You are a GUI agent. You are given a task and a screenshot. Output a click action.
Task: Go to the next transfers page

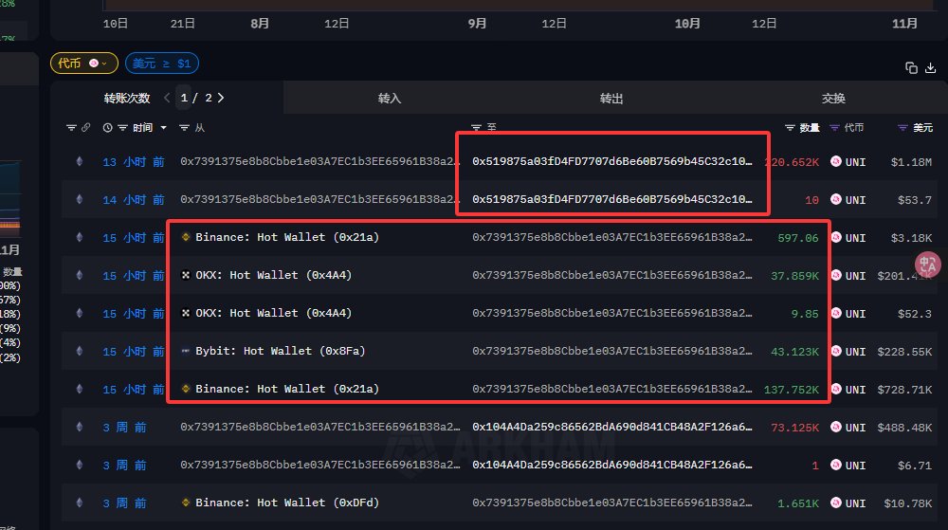[x=221, y=98]
